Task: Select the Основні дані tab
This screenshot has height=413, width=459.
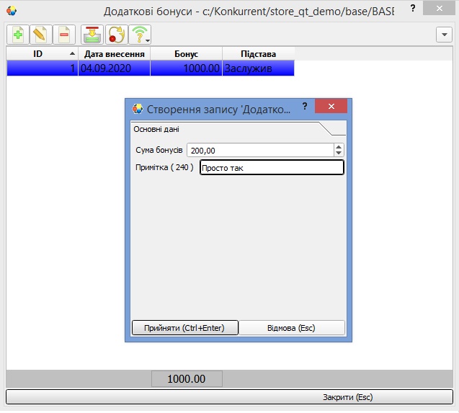Action: click(x=156, y=129)
